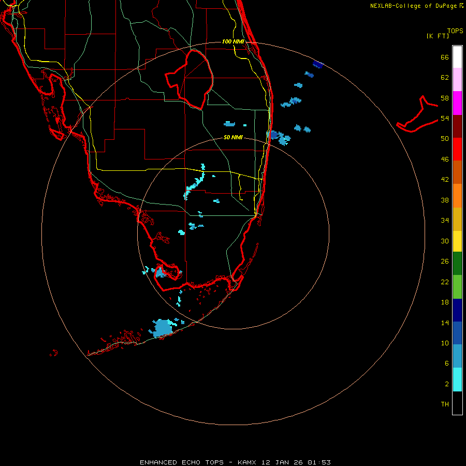Click the light pink 62 kft swatch
This screenshot has height=466, width=466.
tap(457, 79)
